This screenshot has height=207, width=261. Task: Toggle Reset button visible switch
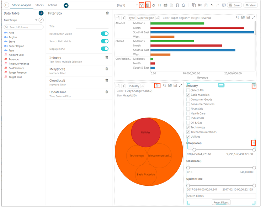coord(105,33)
